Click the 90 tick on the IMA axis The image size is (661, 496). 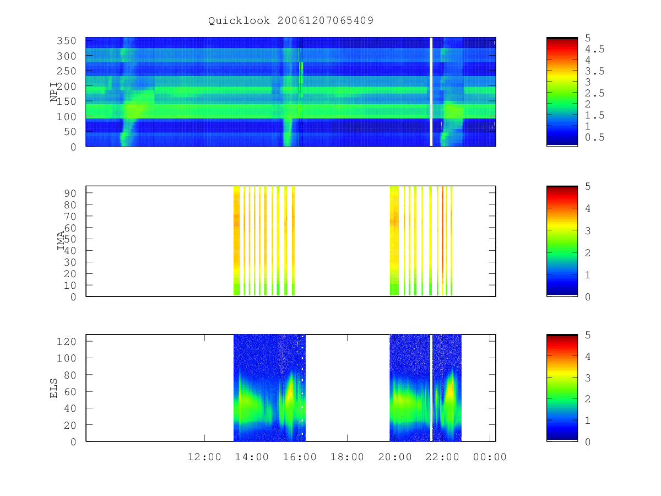(71, 193)
